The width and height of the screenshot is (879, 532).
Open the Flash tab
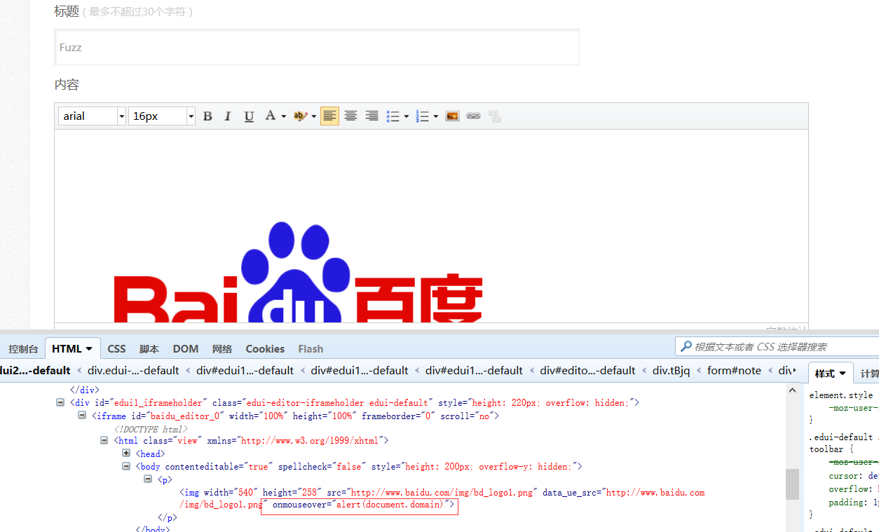point(311,348)
